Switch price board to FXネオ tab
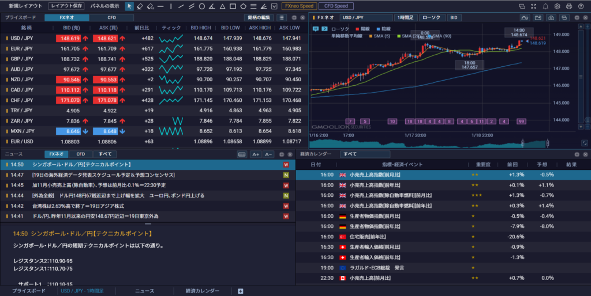 click(x=67, y=18)
